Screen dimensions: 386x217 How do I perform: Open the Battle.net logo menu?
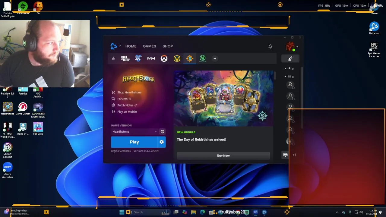(114, 46)
